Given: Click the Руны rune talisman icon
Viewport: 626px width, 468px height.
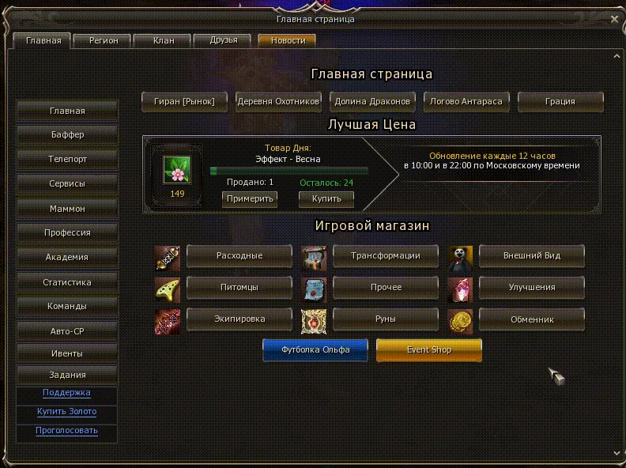Looking at the screenshot, I should coord(314,322).
